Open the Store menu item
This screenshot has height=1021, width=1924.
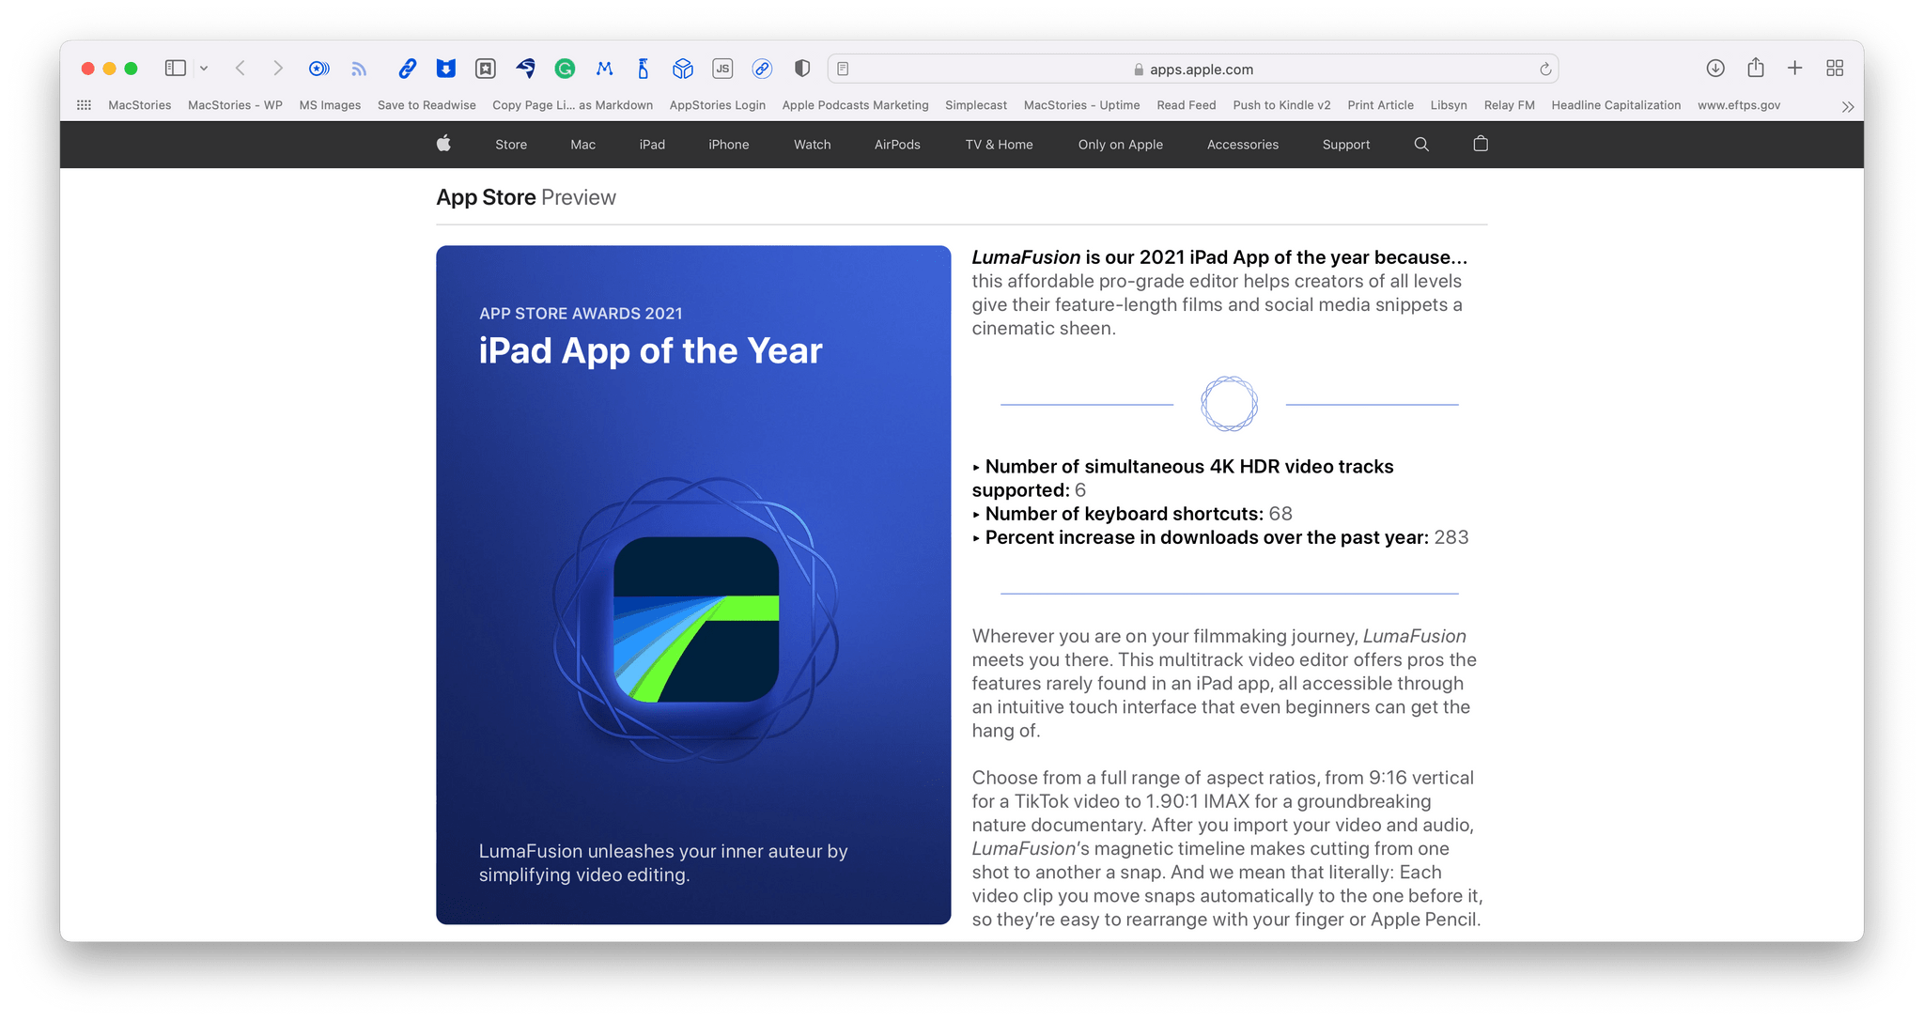[509, 143]
